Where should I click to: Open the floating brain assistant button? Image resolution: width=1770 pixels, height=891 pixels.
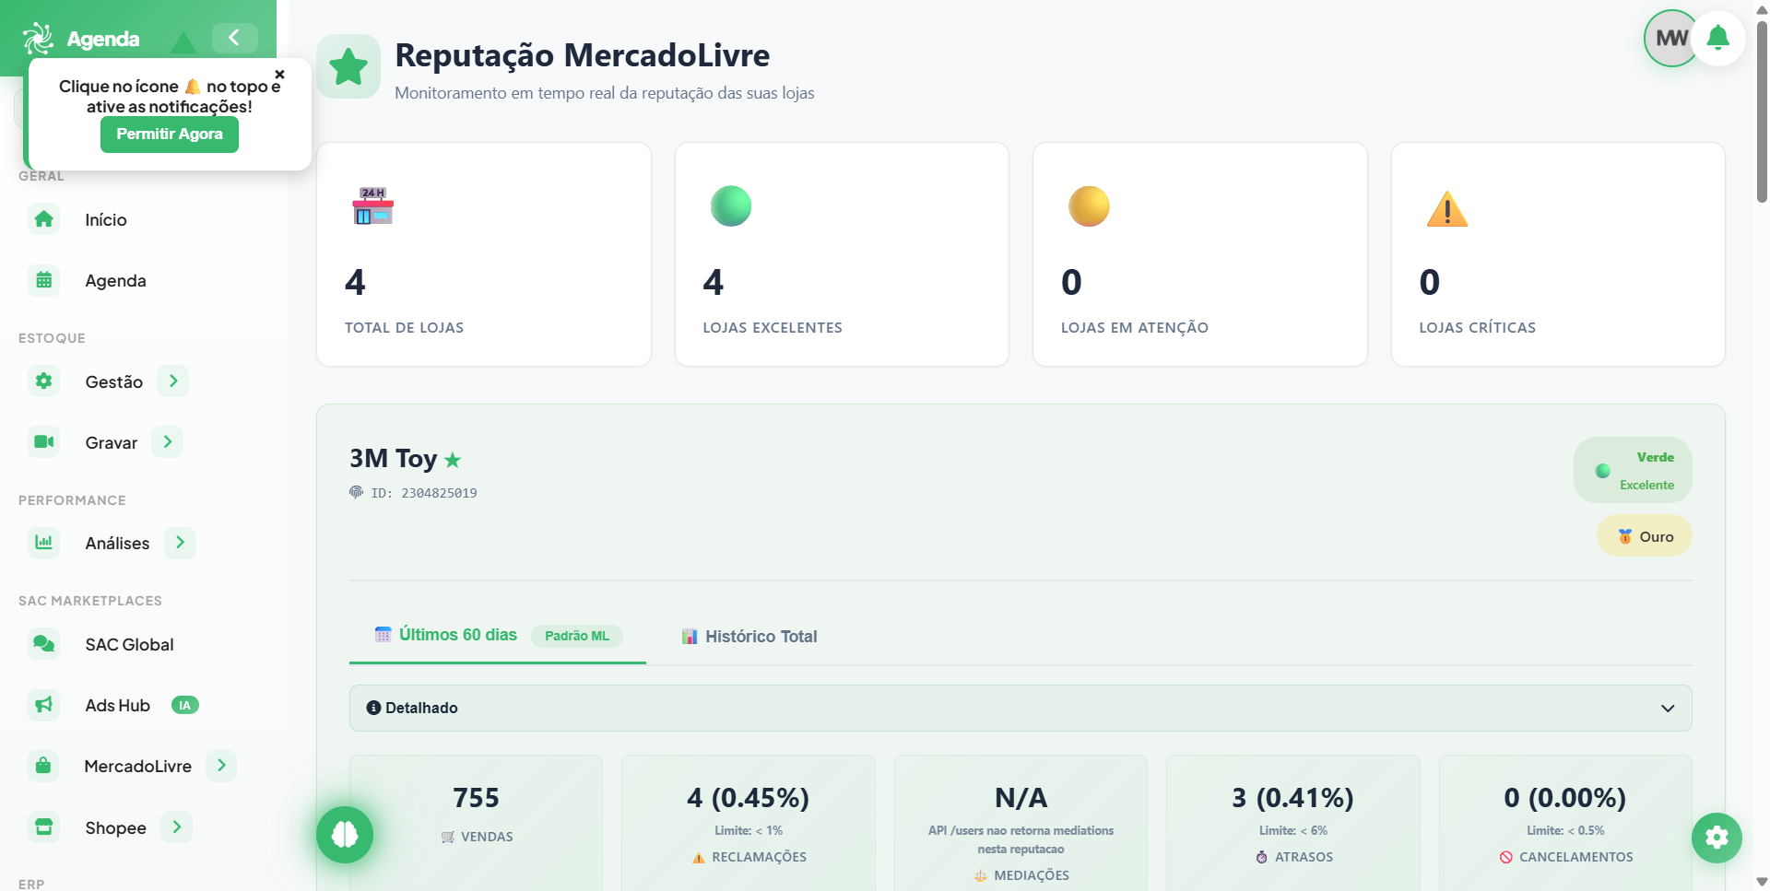tap(345, 835)
